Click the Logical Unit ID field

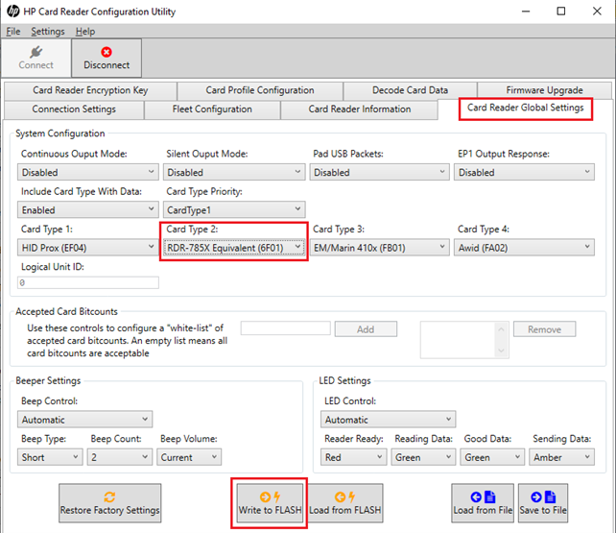88,282
